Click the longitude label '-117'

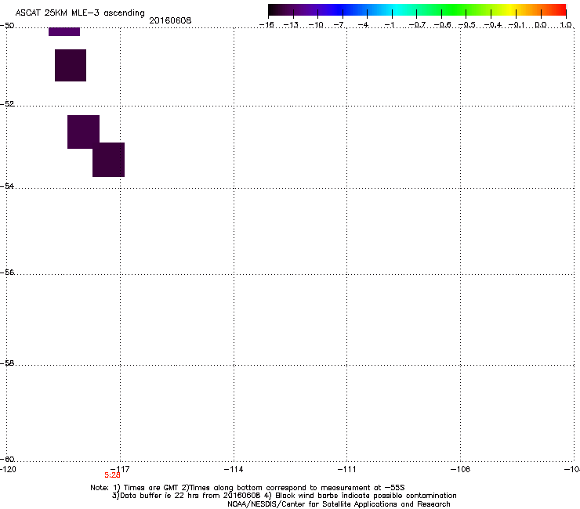(x=120, y=469)
